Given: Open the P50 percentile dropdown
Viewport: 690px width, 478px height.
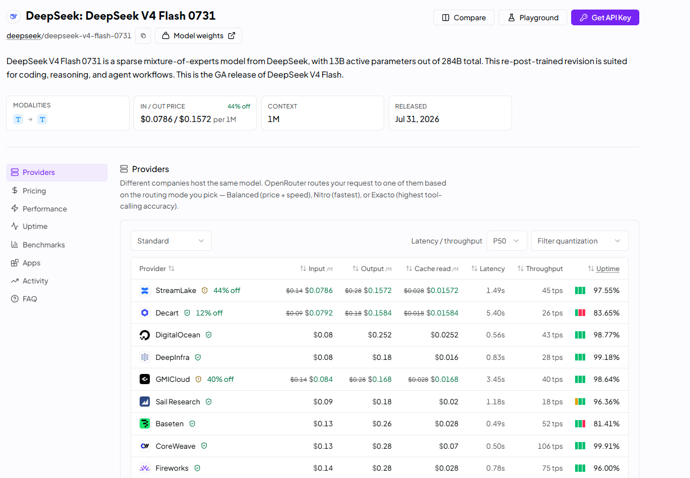Looking at the screenshot, I should pyautogui.click(x=506, y=241).
